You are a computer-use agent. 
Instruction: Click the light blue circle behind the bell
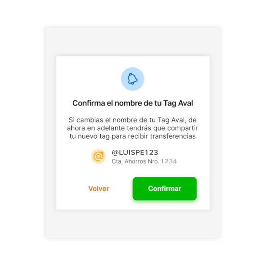click(132, 79)
